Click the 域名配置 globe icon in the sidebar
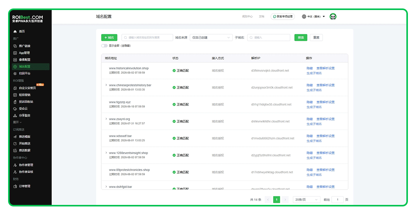Image resolution: width=416 pixels, height=218 pixels. 15,67
